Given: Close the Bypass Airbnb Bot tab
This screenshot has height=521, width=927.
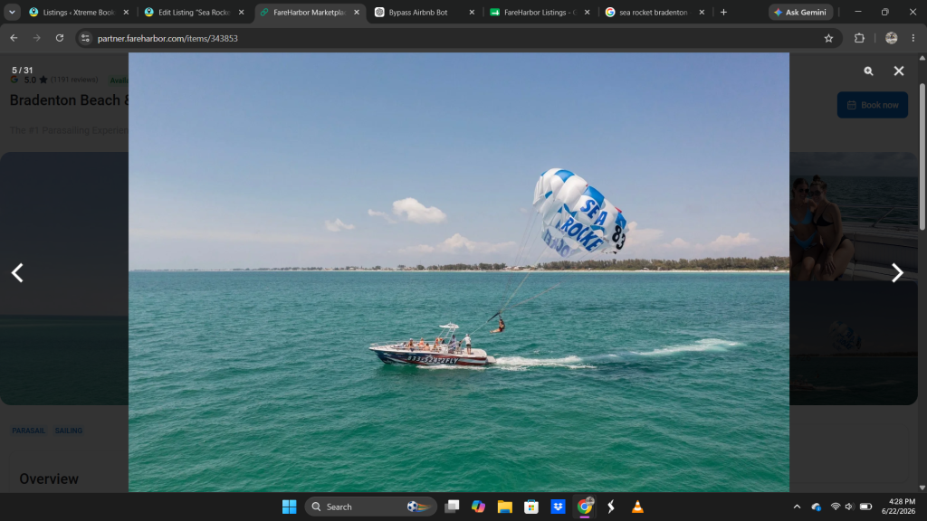Looking at the screenshot, I should pyautogui.click(x=472, y=13).
